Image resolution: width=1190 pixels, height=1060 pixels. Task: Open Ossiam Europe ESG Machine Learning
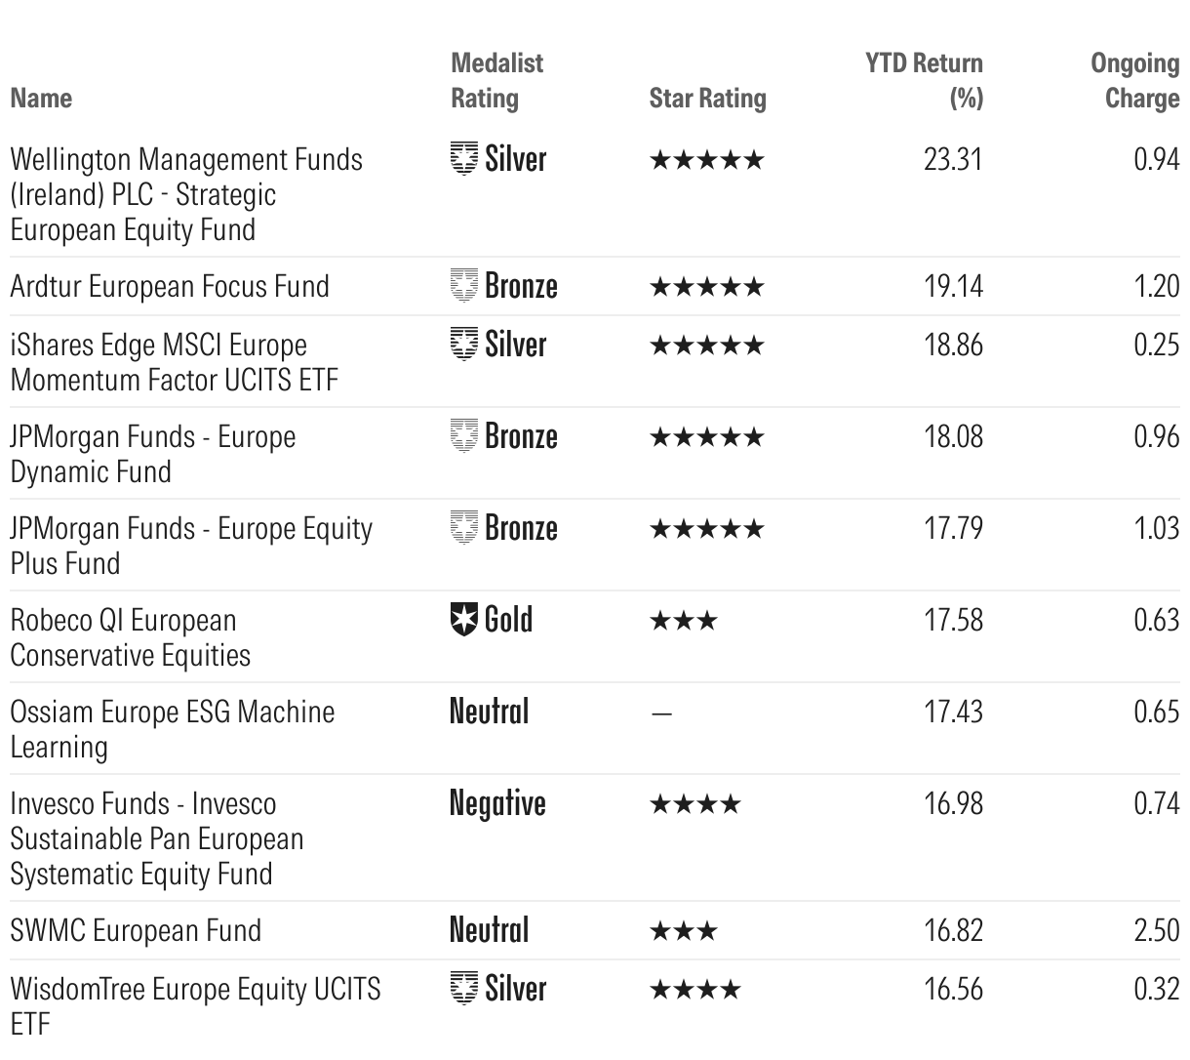[x=173, y=729]
